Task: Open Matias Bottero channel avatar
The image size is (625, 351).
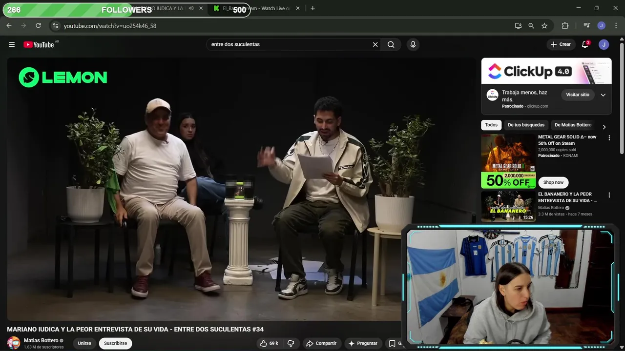Action: [14, 343]
